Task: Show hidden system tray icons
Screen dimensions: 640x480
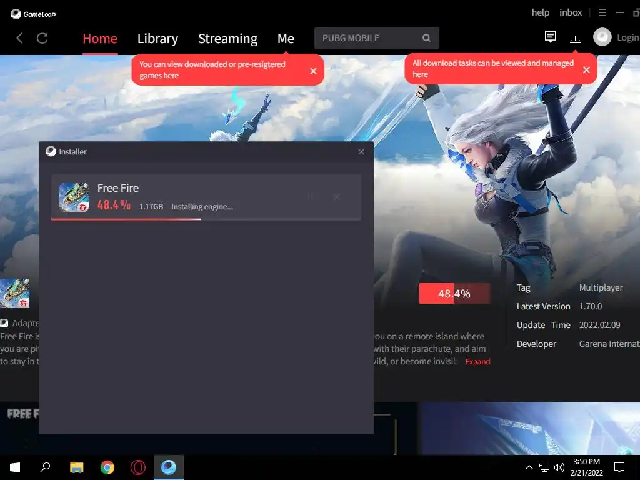Action: click(x=529, y=467)
